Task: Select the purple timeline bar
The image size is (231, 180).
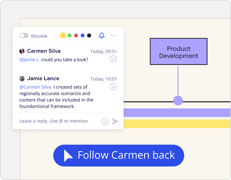Action: (x=177, y=113)
